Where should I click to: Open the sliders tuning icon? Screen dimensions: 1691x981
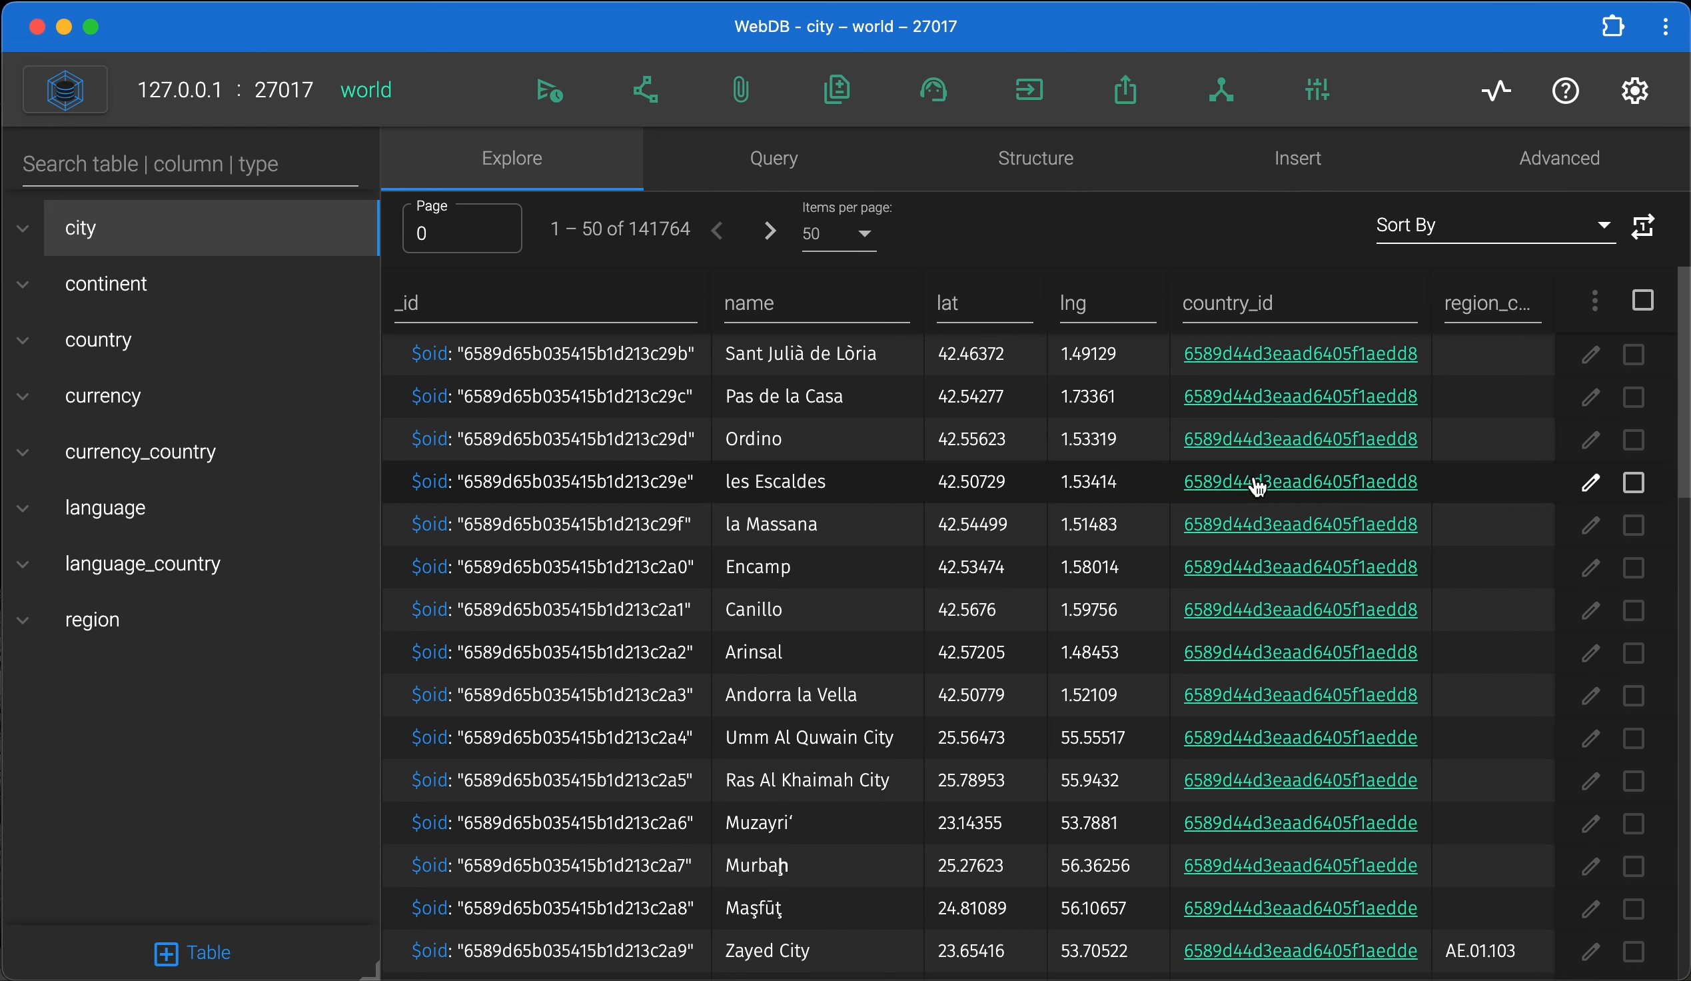(1317, 90)
